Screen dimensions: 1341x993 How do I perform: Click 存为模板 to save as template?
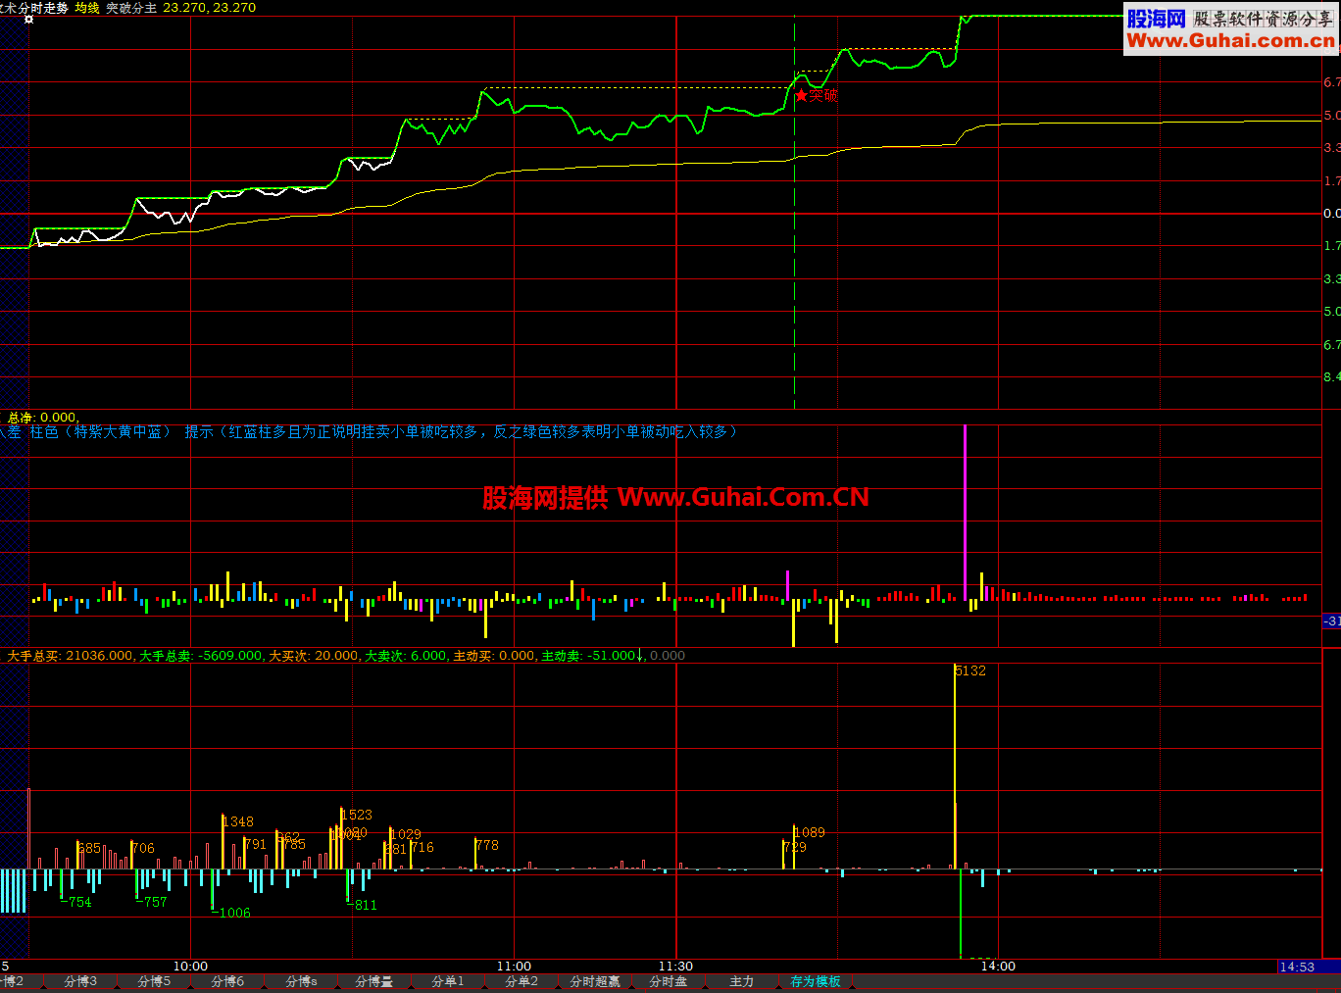816,981
